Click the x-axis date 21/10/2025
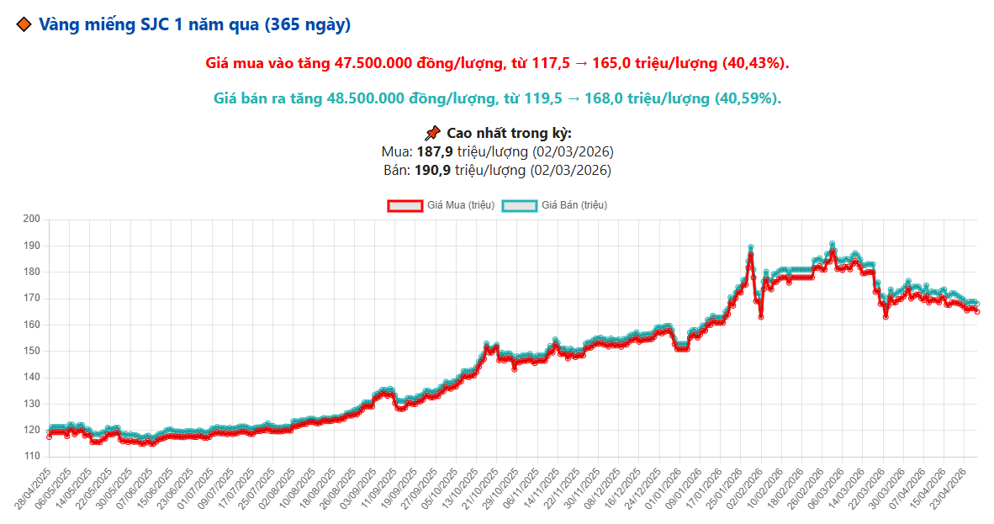Viewport: 994px width, 524px height. (479, 489)
